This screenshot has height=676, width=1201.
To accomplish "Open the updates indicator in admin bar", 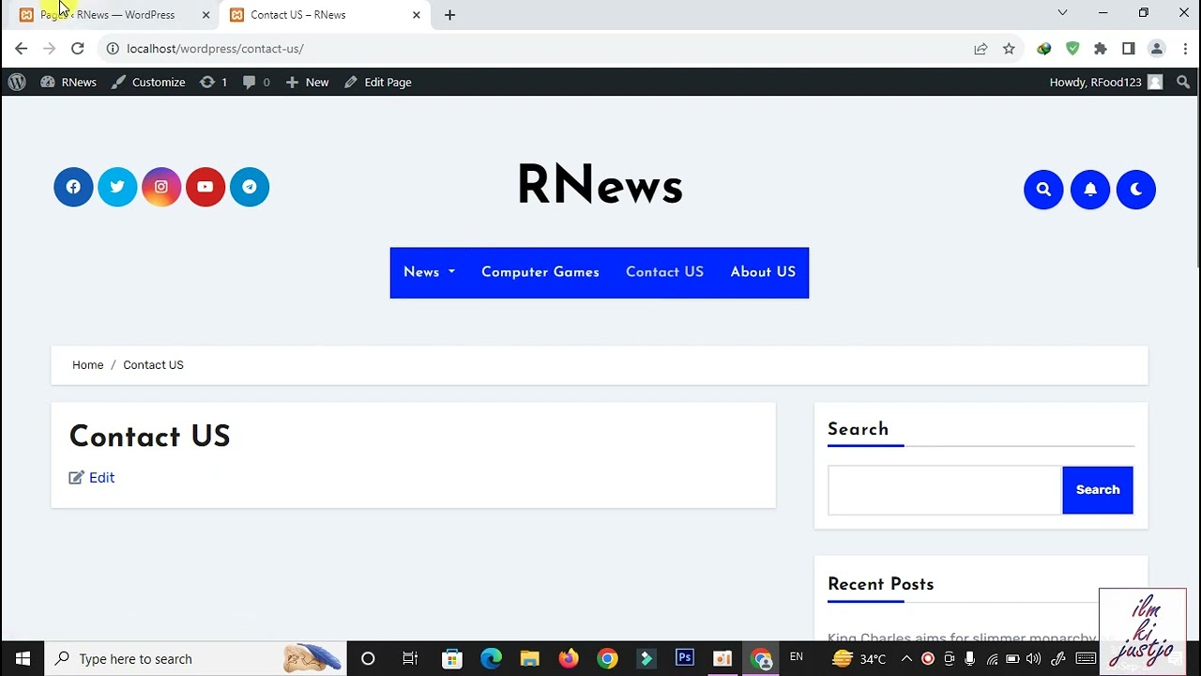I will [214, 82].
